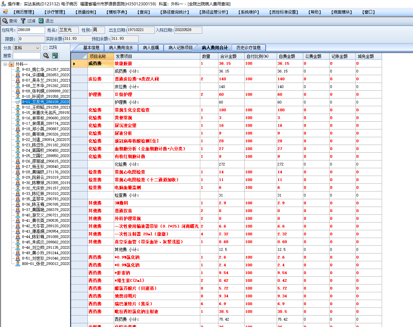Click patient icon for 8-08_兰木华
Viewport: 413px width, 327px height.
click(x=18, y=86)
